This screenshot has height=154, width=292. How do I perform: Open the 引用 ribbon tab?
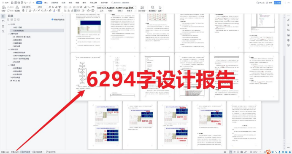pos(63,3)
